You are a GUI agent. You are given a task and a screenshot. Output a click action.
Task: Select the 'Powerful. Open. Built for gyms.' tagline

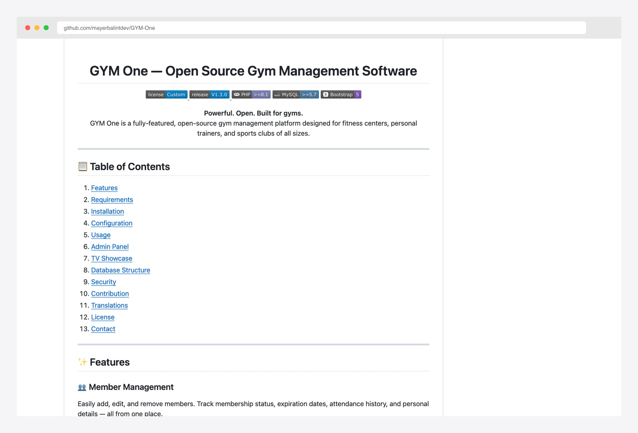click(254, 113)
